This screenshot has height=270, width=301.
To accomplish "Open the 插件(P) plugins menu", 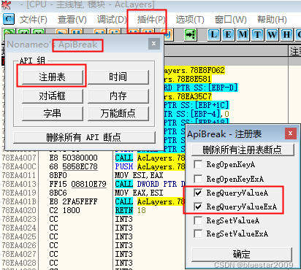I will pyautogui.click(x=151, y=20).
